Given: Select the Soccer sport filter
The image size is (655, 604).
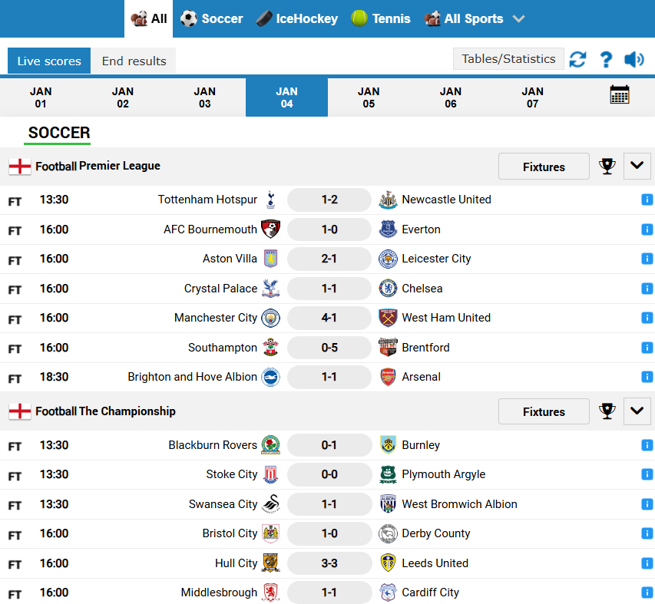Looking at the screenshot, I should click(x=211, y=18).
